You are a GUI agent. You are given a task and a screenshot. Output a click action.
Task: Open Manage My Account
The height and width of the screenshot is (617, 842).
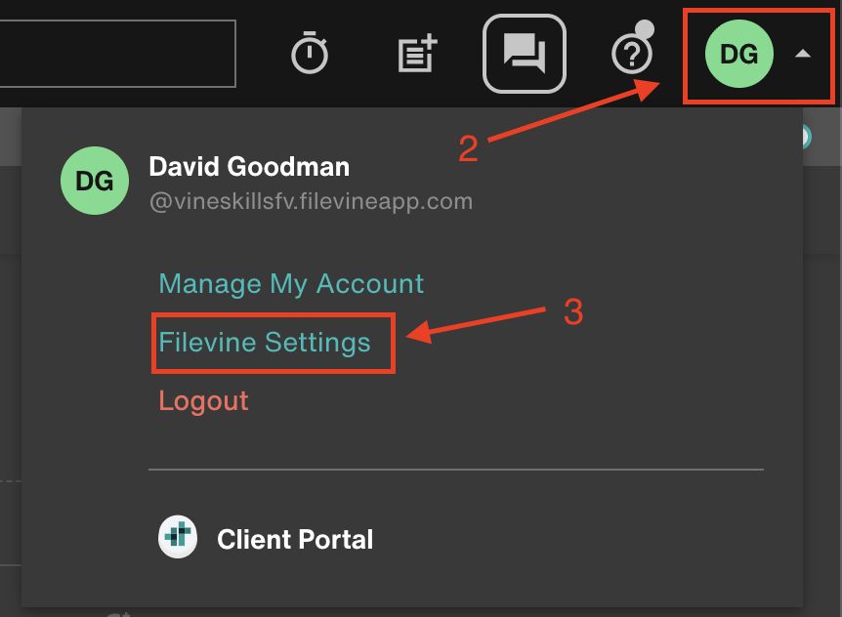point(291,284)
